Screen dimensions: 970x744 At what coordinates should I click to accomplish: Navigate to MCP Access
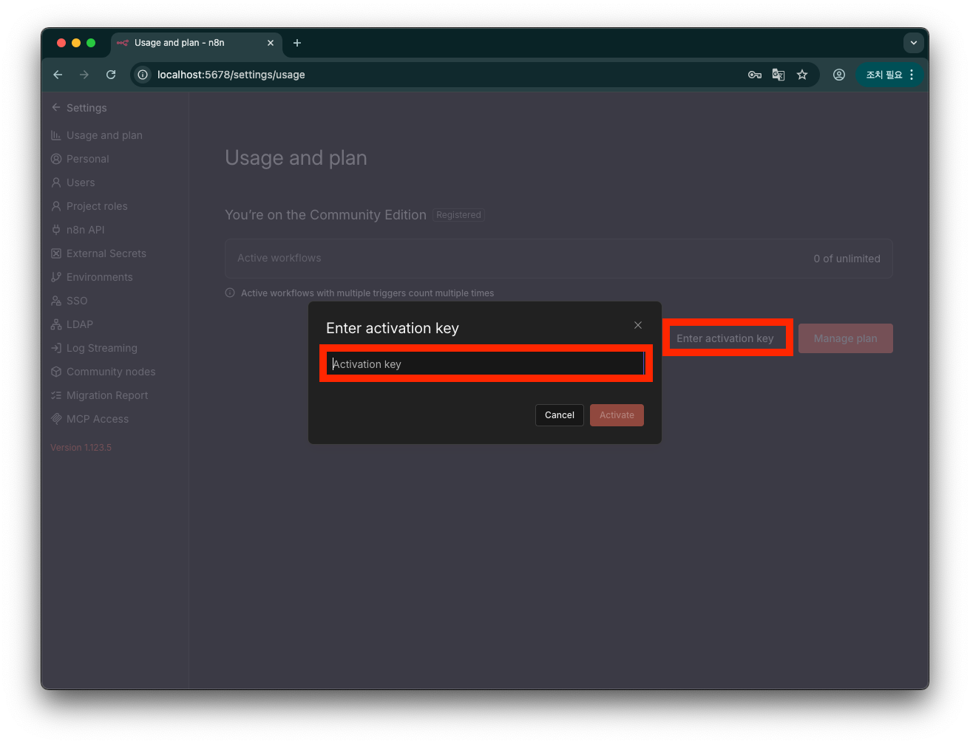click(x=98, y=419)
